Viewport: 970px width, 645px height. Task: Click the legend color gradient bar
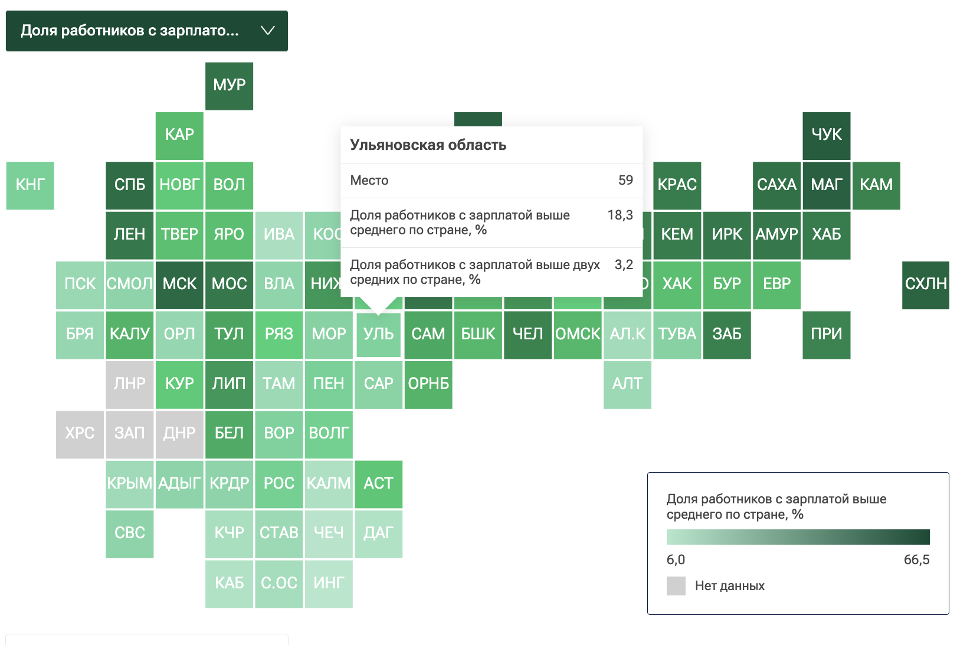(798, 537)
